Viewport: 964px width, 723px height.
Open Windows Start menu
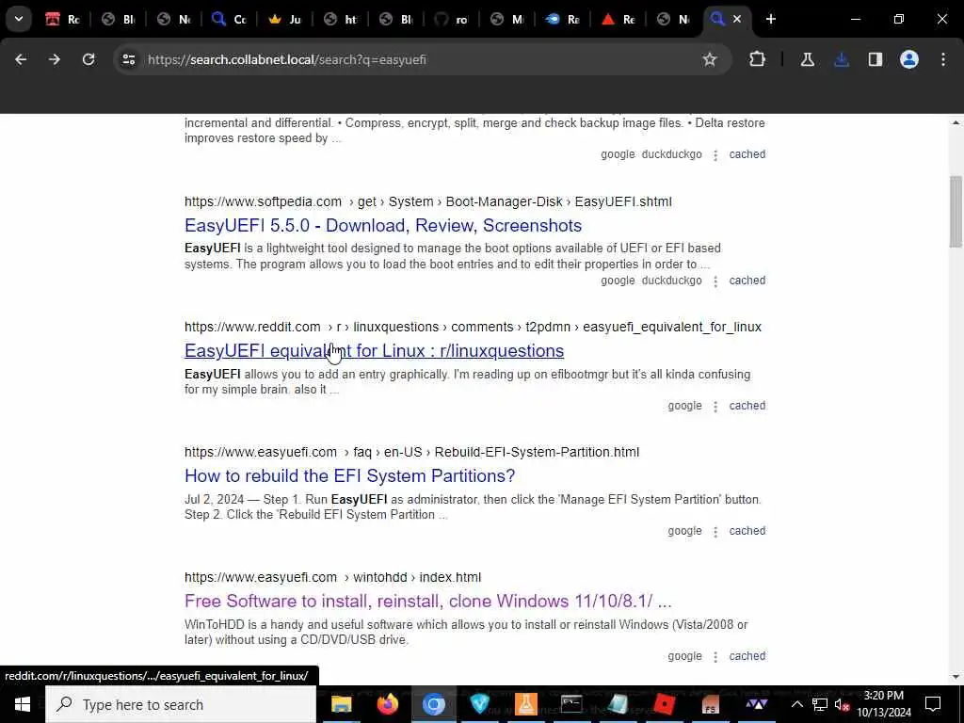23,704
